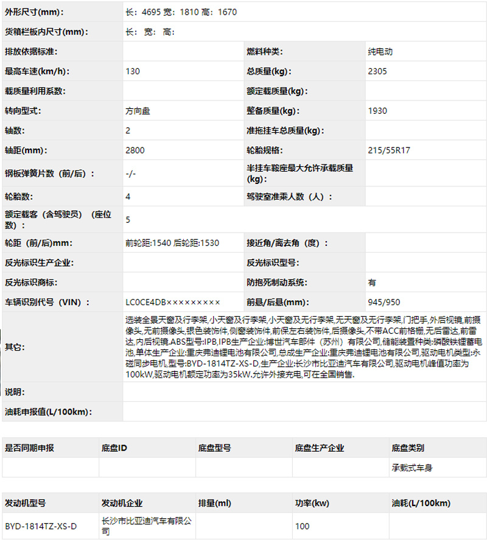Select the 驾驶室准乘人数(人) label

point(289,197)
